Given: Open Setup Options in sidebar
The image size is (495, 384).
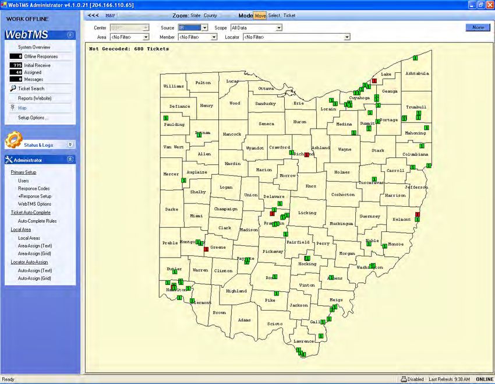Looking at the screenshot, I should (33, 118).
